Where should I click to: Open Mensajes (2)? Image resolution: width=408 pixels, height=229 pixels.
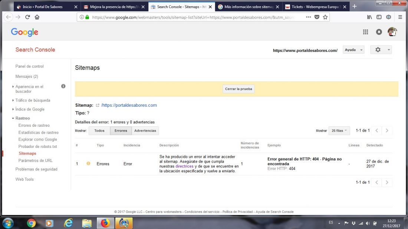coord(27,76)
